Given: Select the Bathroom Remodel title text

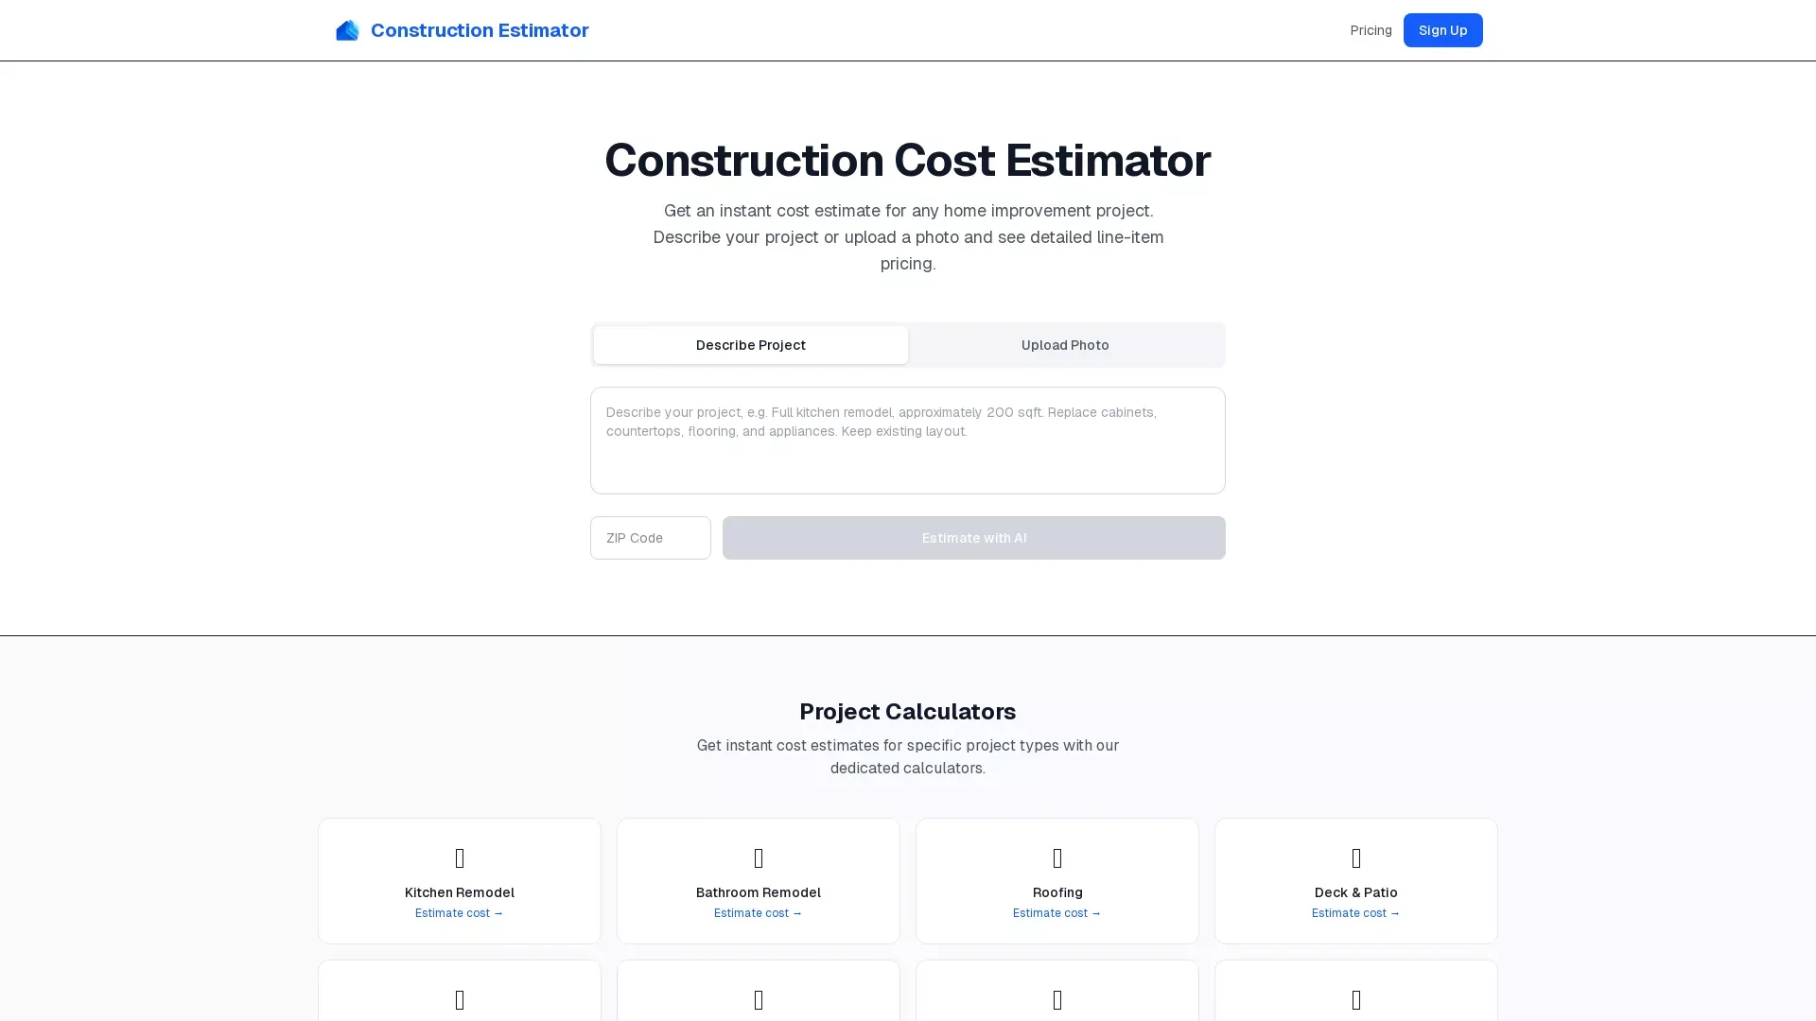Looking at the screenshot, I should point(759,892).
